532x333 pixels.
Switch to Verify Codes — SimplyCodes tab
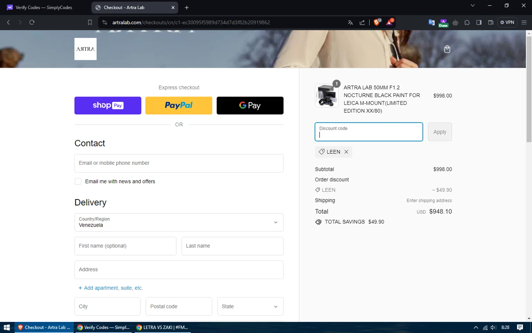[44, 7]
